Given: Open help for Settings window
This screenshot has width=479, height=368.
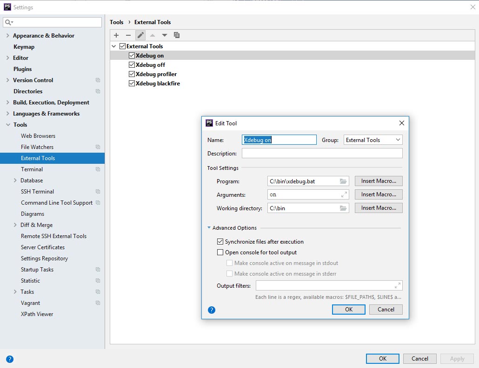Looking at the screenshot, I should tap(10, 359).
